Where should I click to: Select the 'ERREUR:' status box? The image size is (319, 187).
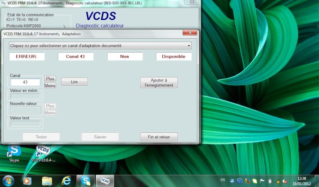[27, 57]
